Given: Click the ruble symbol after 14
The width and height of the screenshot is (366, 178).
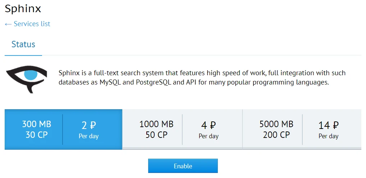Looking at the screenshot, I should coord(335,125).
